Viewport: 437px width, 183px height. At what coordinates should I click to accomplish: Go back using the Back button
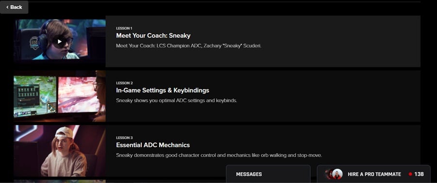[14, 7]
